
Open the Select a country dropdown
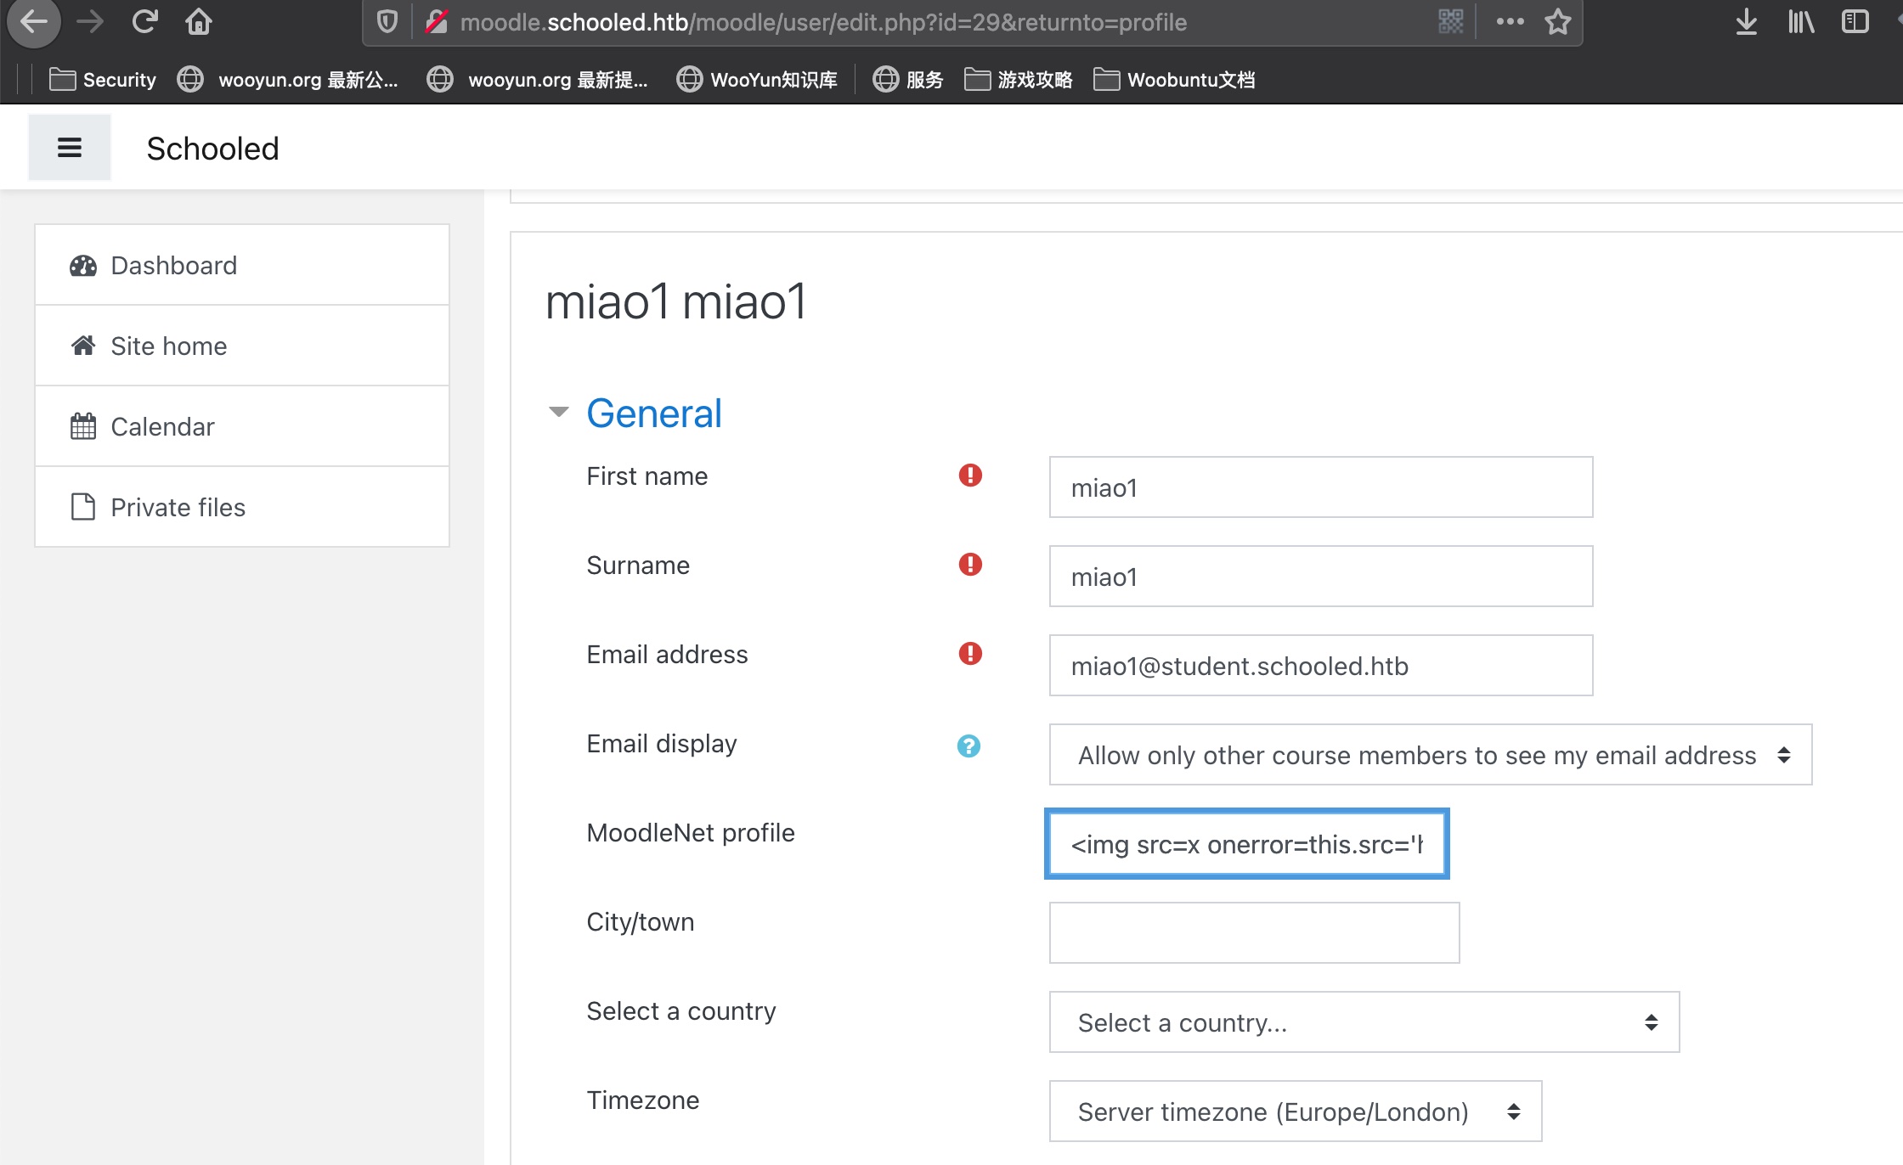[x=1364, y=1022]
